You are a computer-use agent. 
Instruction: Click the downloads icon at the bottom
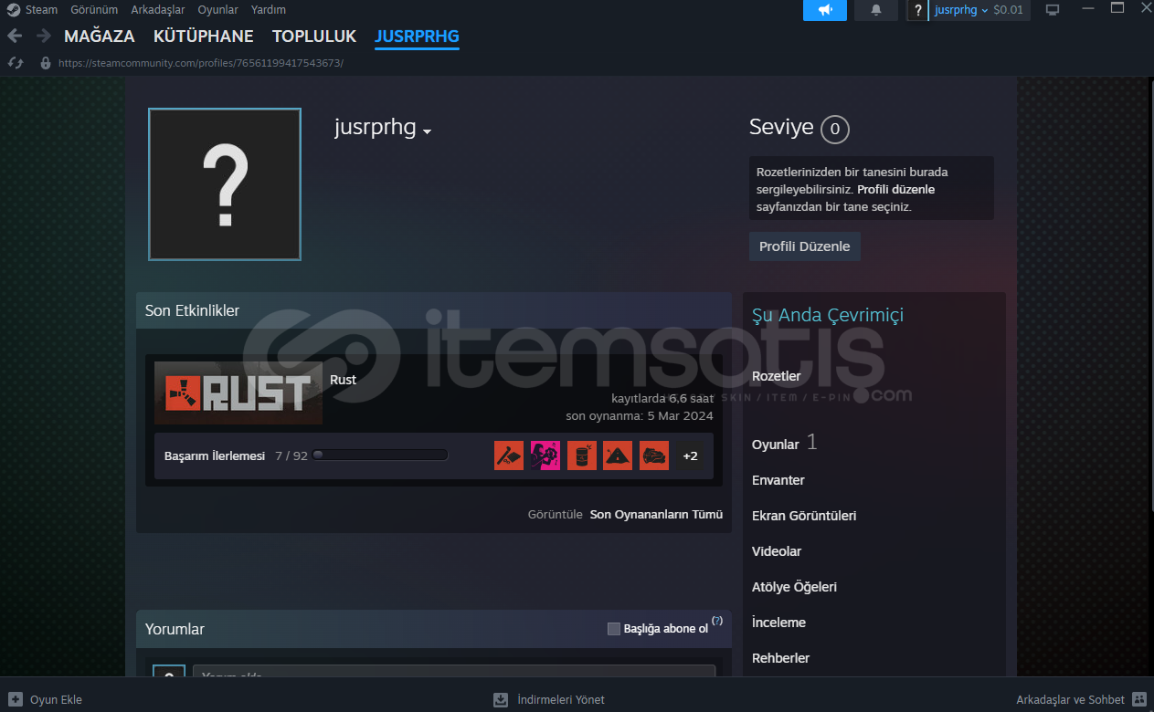click(501, 700)
